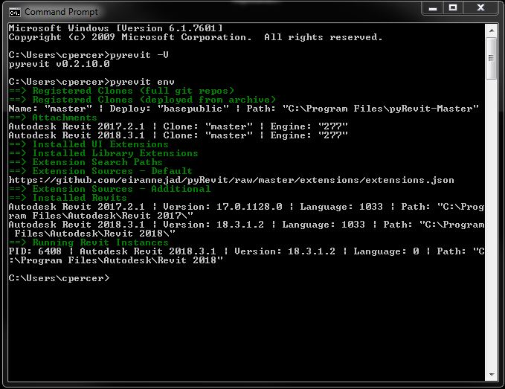
Task: Click Revit 2017.2.1 Version 17.0.1128.0 line
Action: [246, 211]
